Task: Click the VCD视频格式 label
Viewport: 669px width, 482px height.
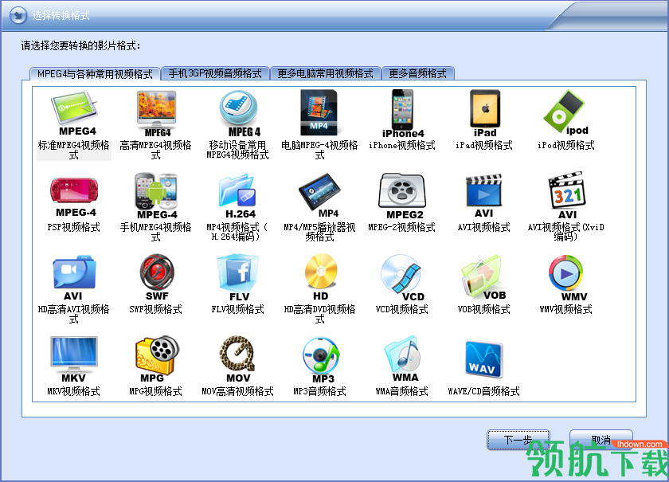Action: click(x=402, y=309)
